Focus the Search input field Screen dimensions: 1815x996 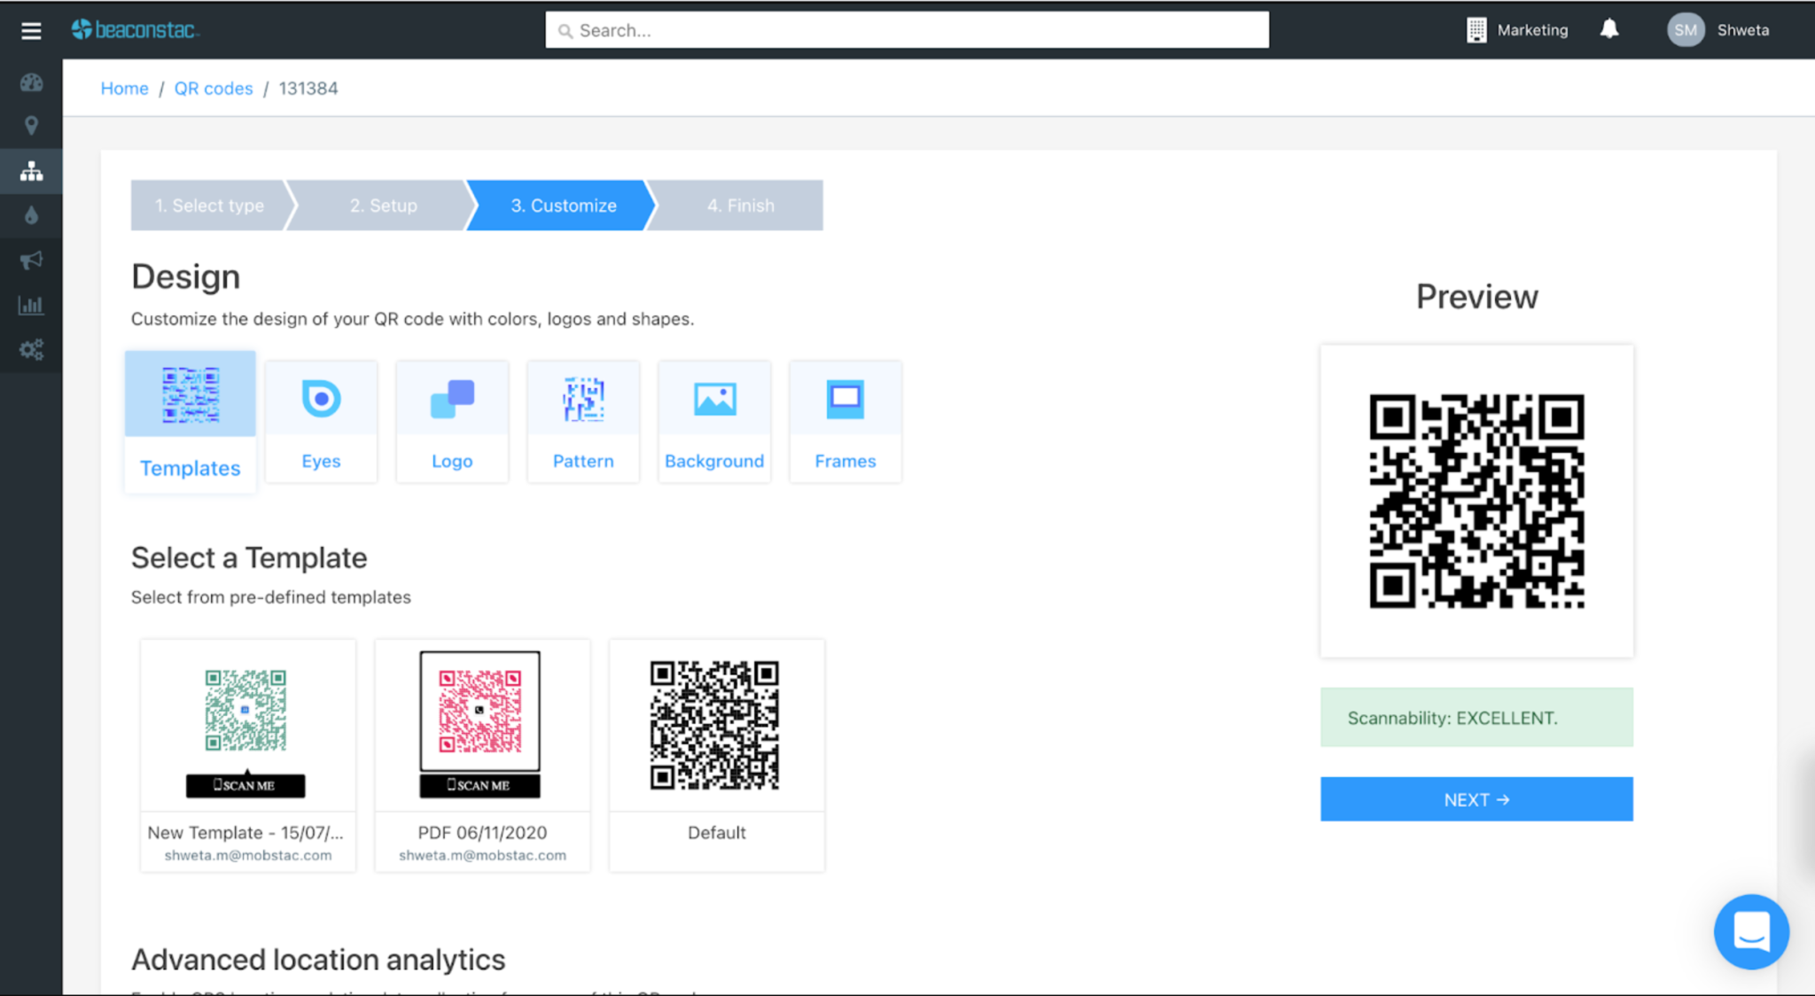(907, 30)
